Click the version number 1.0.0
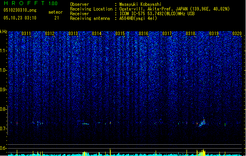 click(53, 3)
